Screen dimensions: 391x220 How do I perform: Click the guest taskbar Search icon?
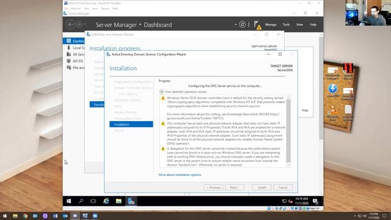[81, 201]
